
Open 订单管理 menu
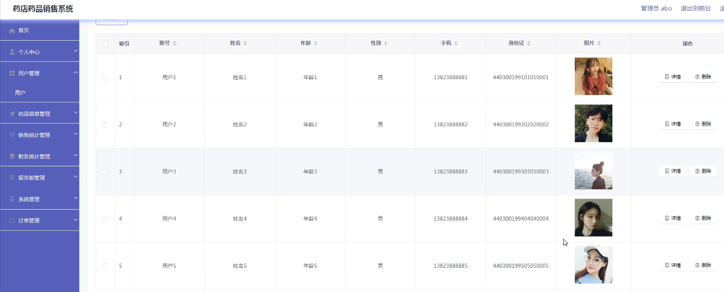click(x=40, y=220)
